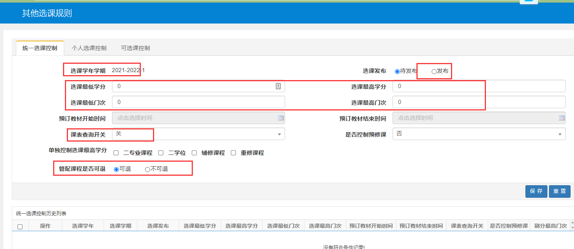574x249 pixels.
Task: Choose 不可退 for 管配课程是否可退
Action: [x=147, y=169]
